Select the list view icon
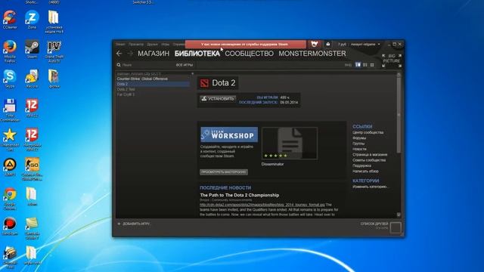 point(365,65)
